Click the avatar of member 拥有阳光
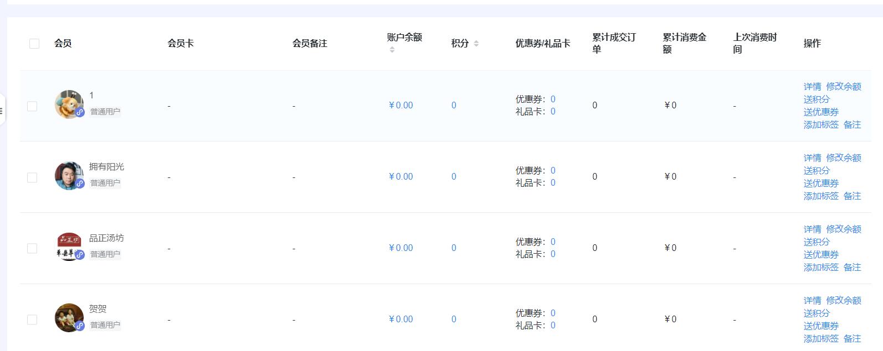Viewport: 883px width, 351px height. [x=69, y=175]
